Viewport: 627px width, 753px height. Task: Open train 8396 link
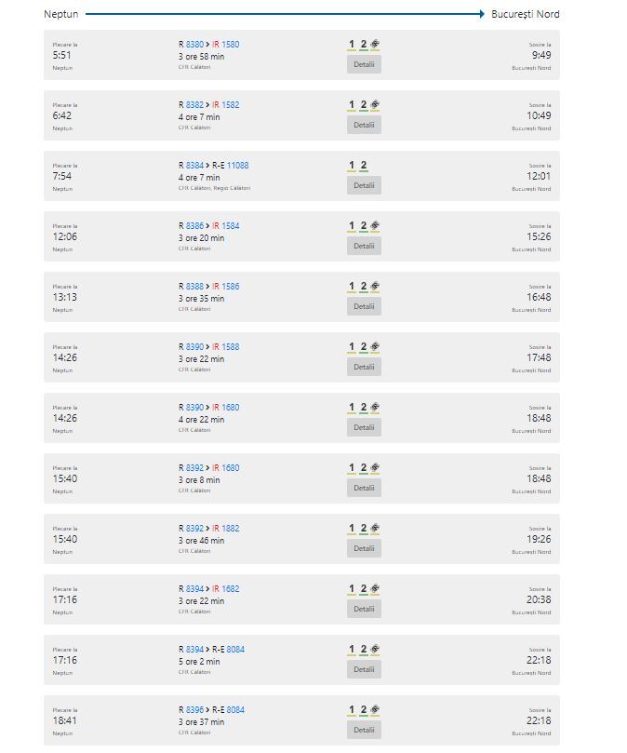pos(194,710)
